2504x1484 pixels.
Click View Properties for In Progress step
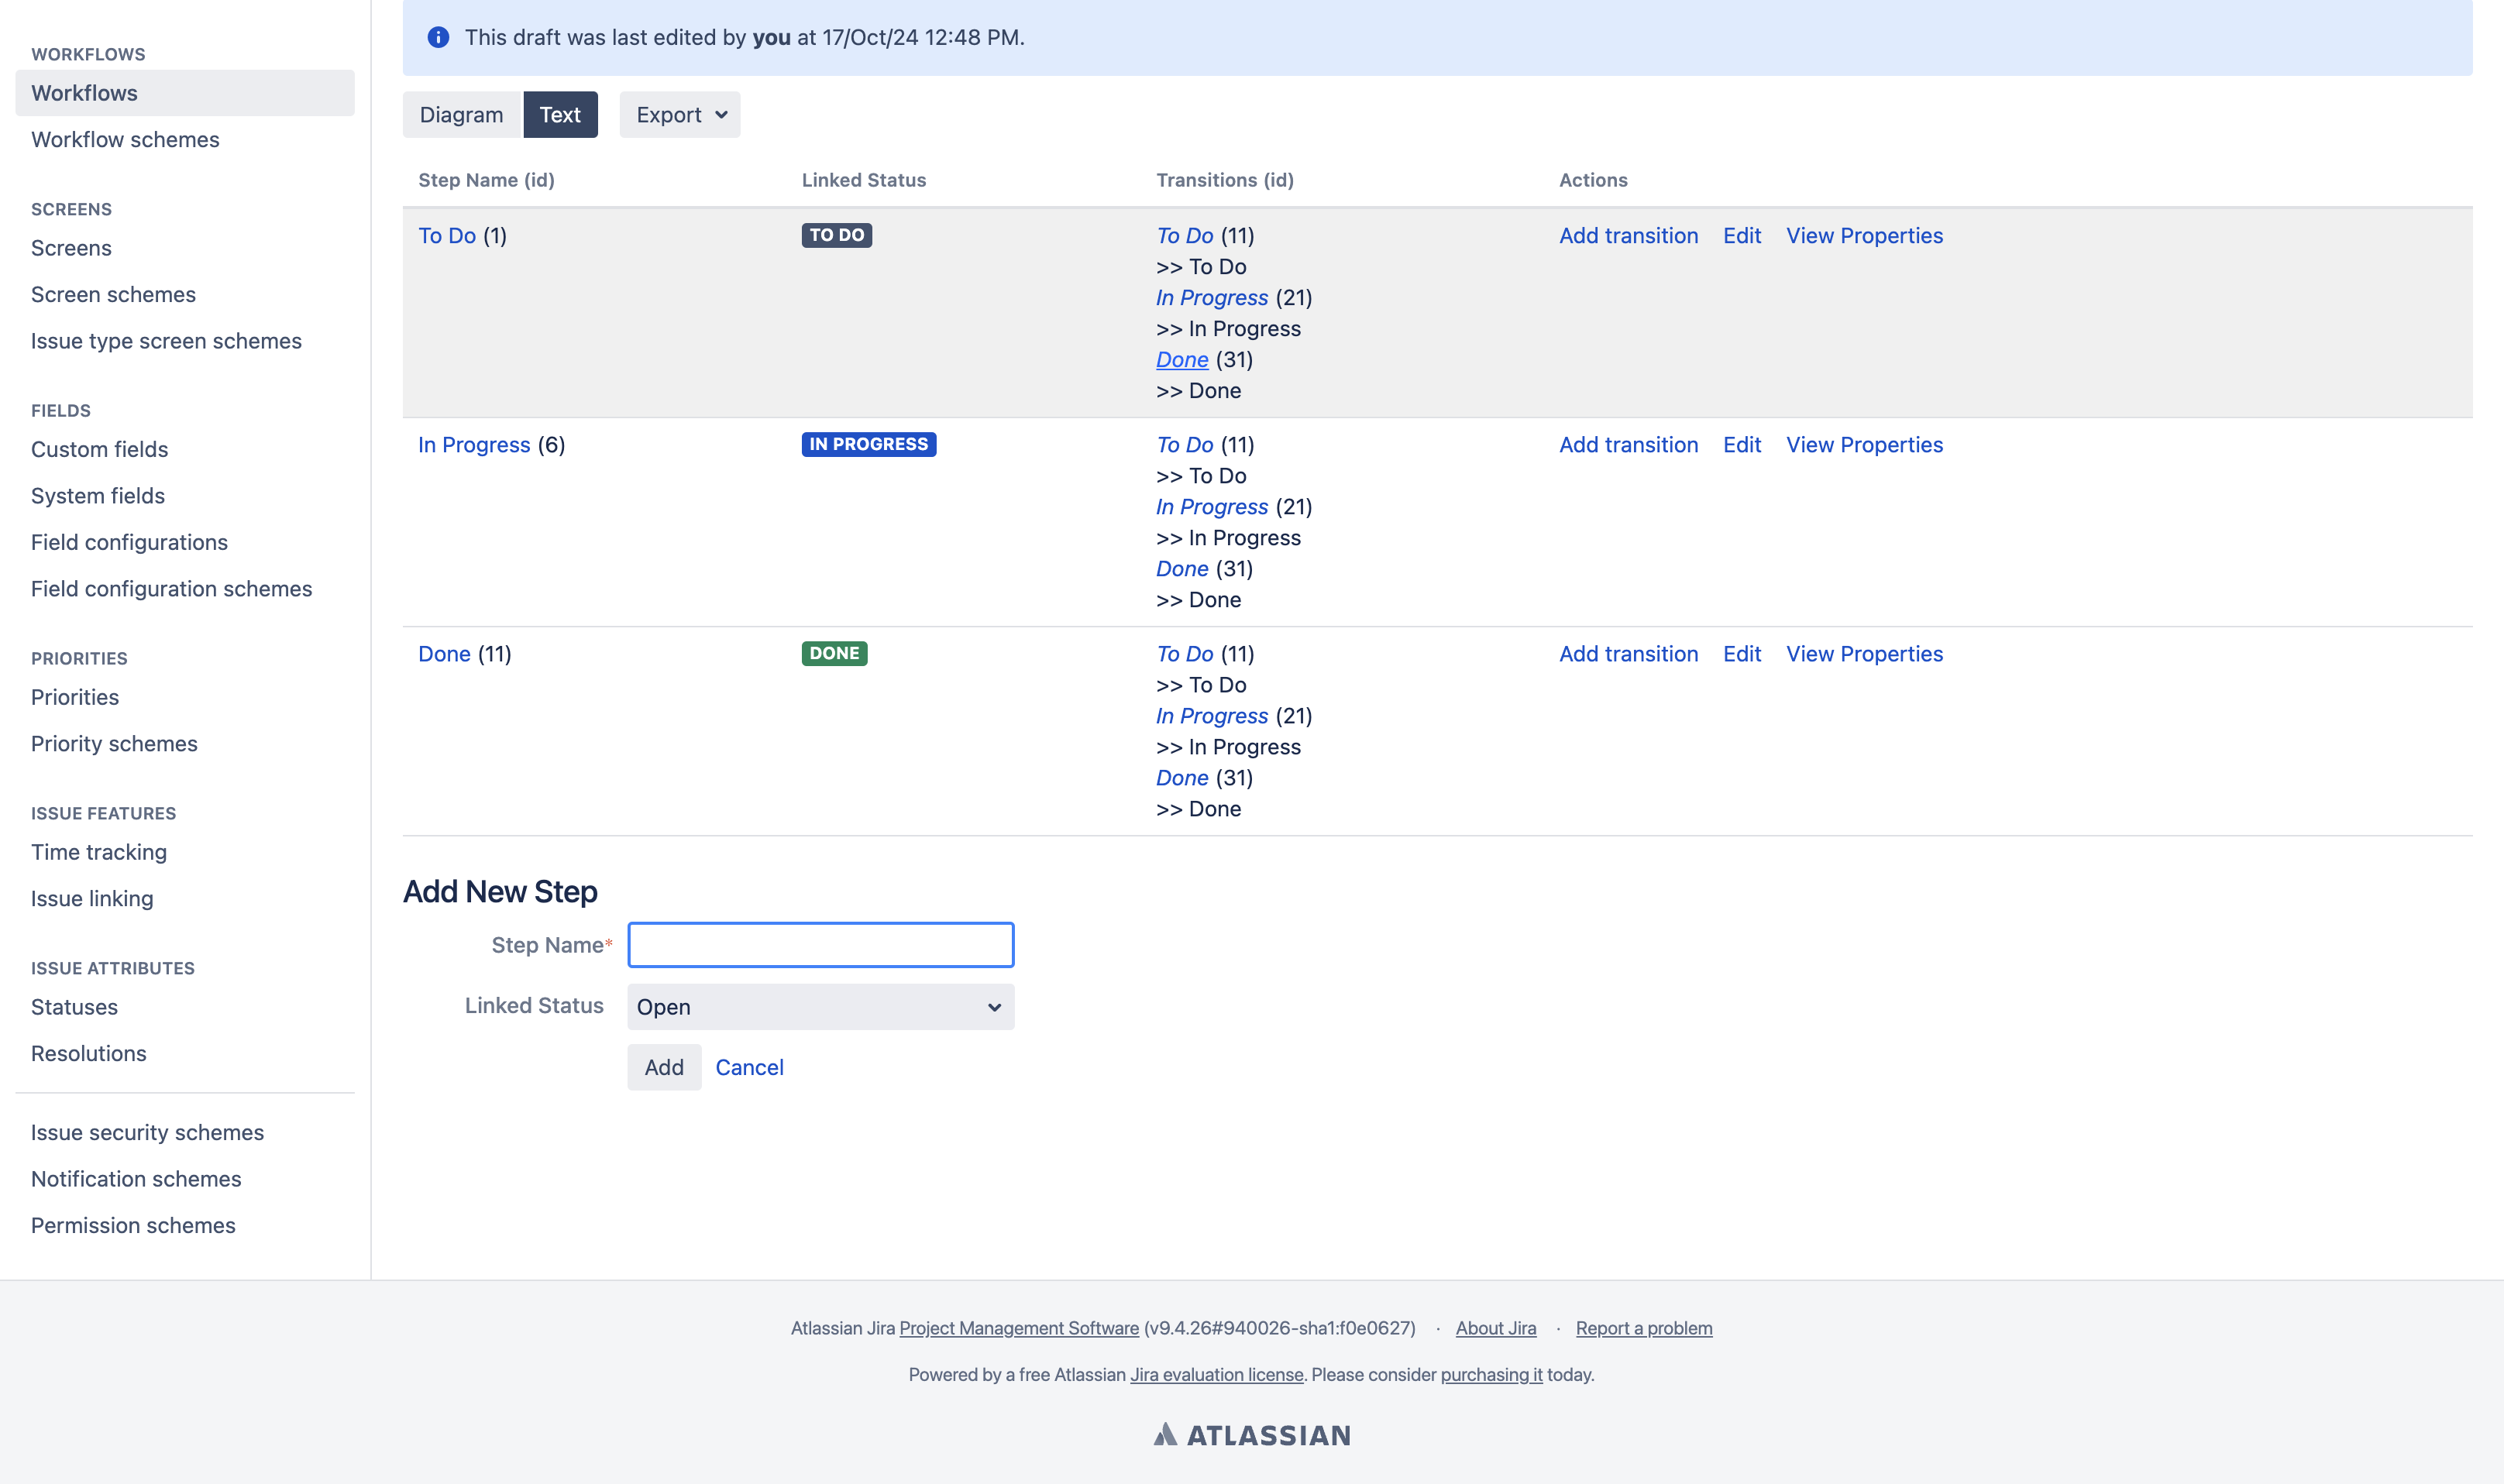click(1864, 444)
